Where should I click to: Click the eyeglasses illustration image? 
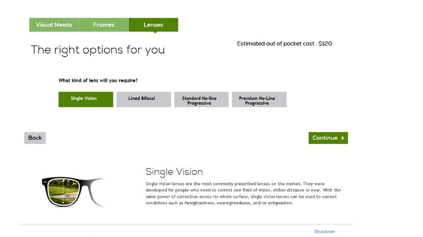pos(73,191)
